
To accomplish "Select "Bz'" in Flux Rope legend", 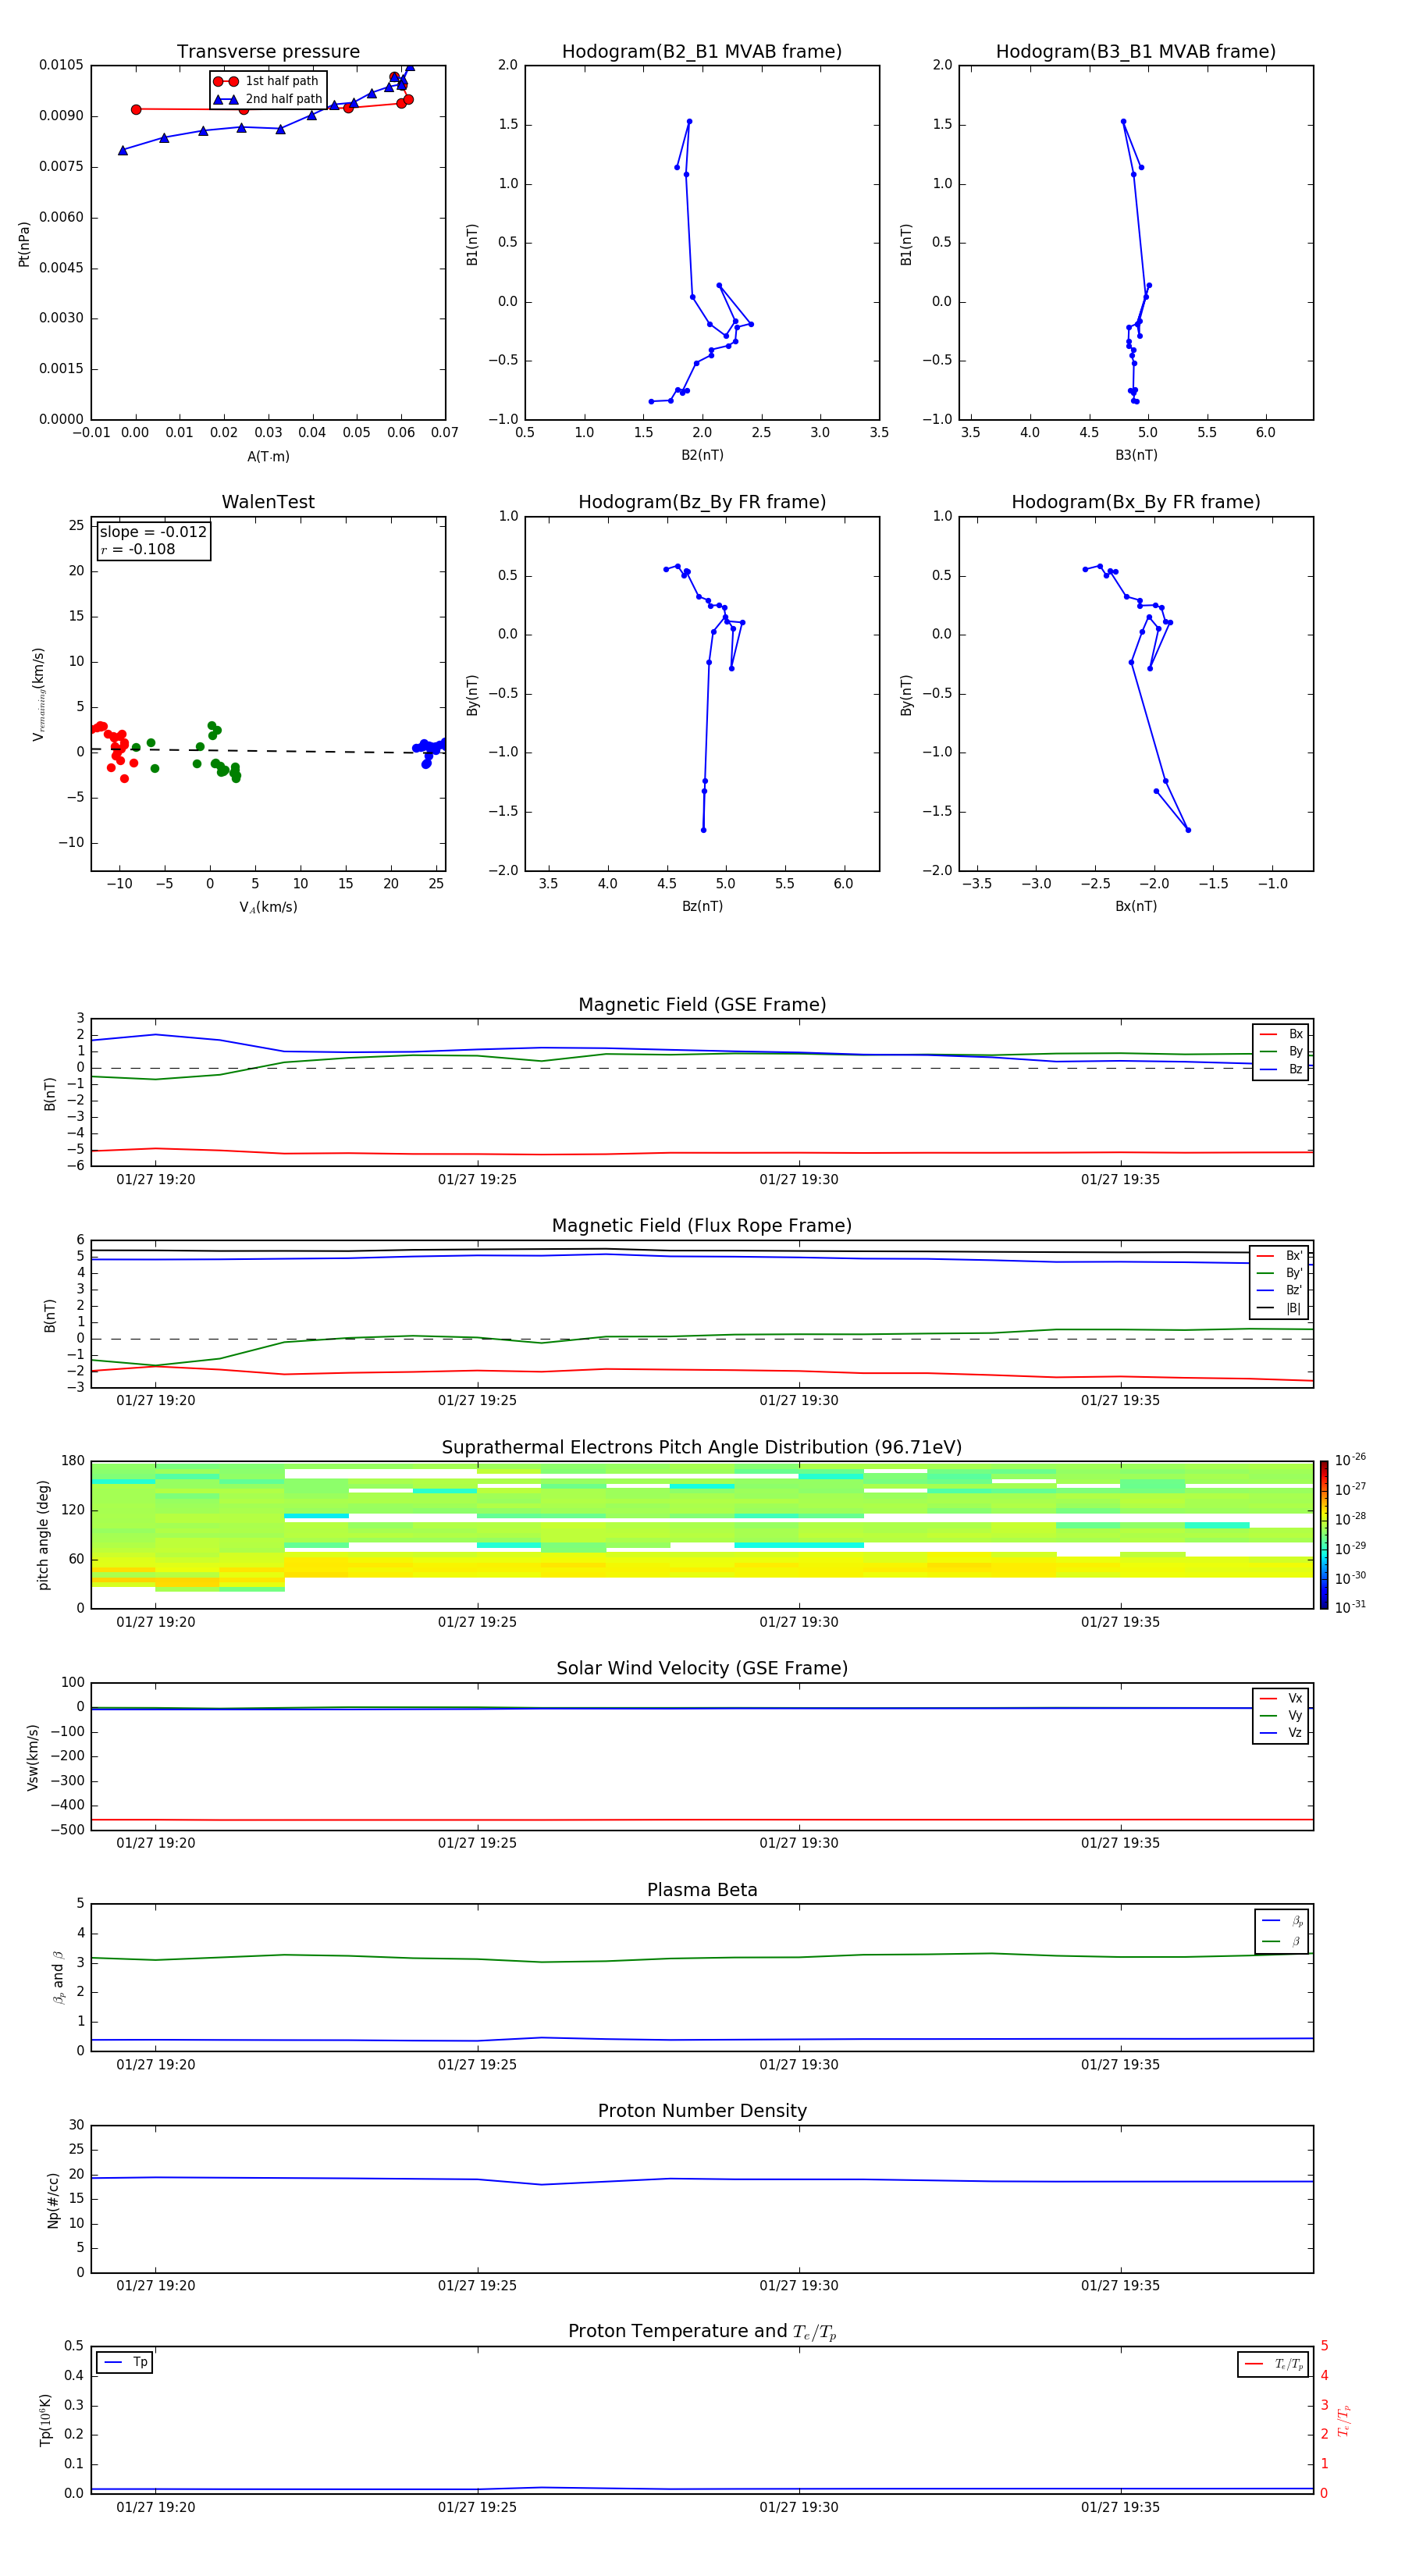I will (1280, 1290).
